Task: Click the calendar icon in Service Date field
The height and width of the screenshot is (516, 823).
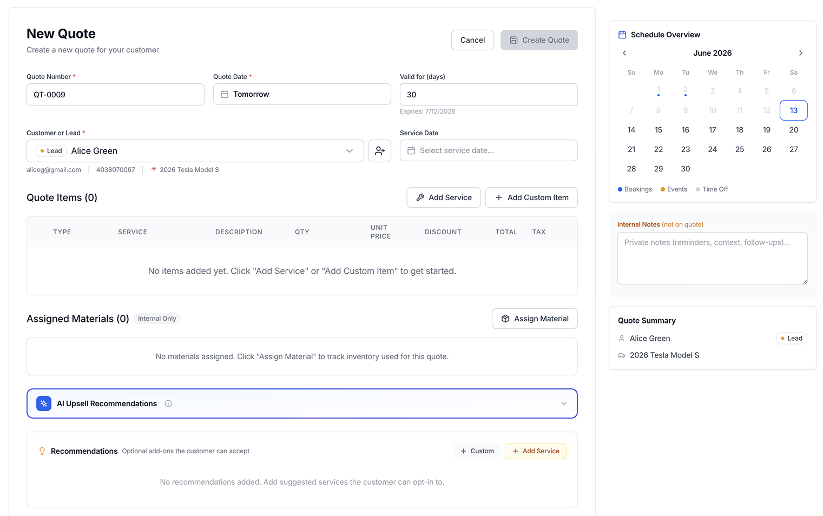Action: (411, 150)
